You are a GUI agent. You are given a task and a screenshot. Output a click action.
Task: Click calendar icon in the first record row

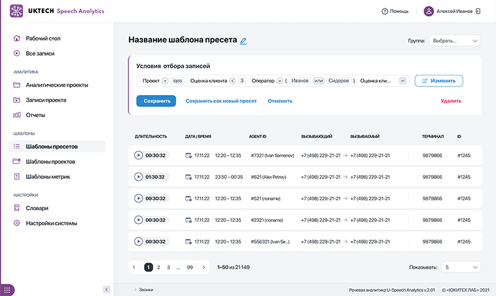tap(188, 155)
